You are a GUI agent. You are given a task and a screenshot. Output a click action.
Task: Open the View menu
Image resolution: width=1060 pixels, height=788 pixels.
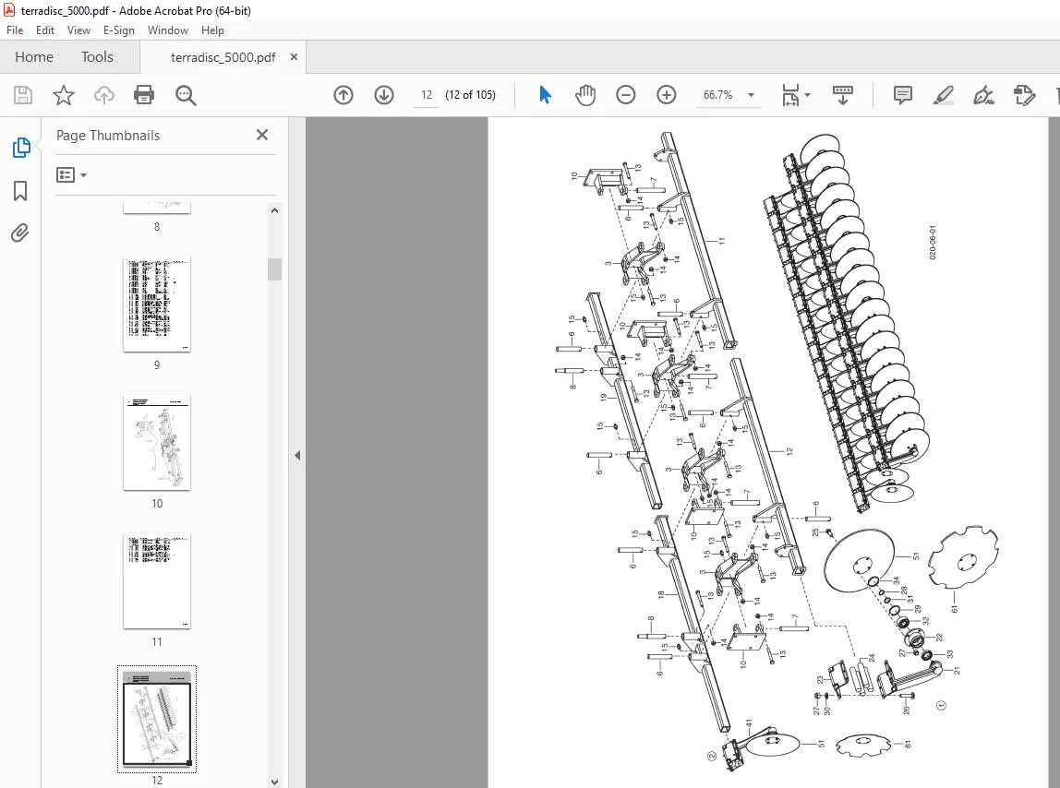coord(78,30)
